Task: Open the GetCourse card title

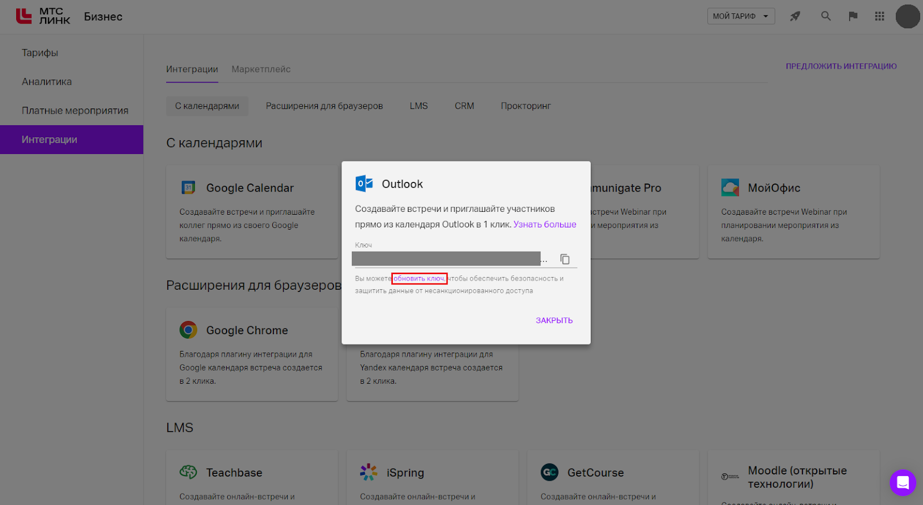Action: [595, 473]
